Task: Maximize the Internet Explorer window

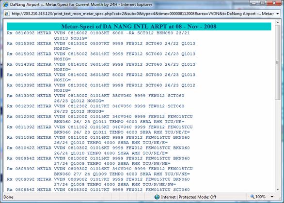Action: click(x=263, y=3)
